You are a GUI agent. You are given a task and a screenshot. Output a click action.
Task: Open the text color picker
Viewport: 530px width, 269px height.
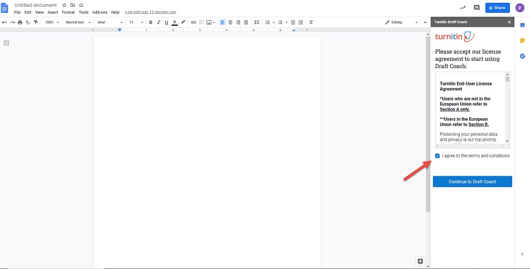click(175, 22)
